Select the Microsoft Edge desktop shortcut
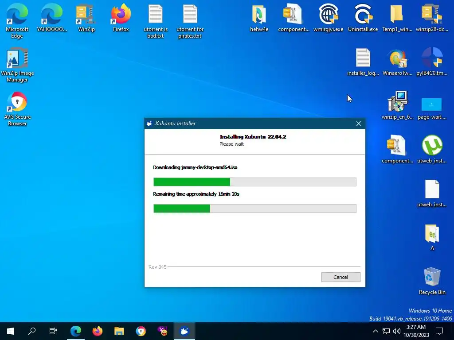Screen dimensions: 454x340 click(17, 21)
